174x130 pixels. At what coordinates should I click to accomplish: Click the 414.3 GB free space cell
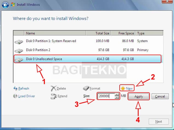(x=128, y=59)
